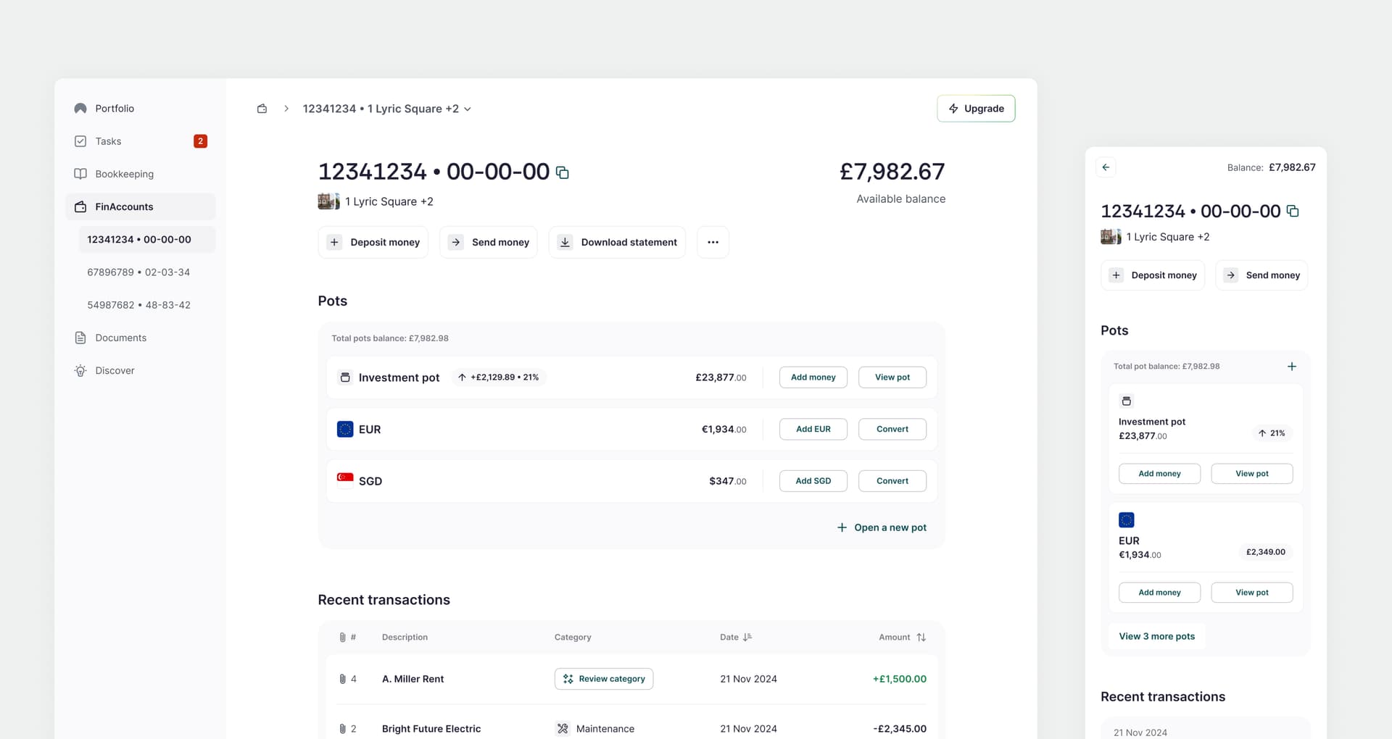Click plus icon beside Total pot balance
This screenshot has width=1392, height=739.
1291,367
